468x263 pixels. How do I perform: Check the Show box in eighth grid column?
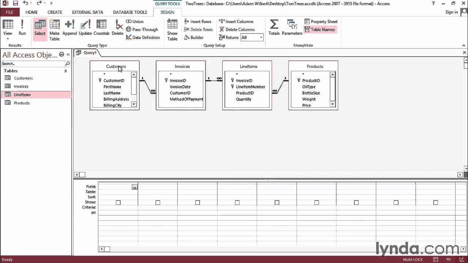point(396,202)
